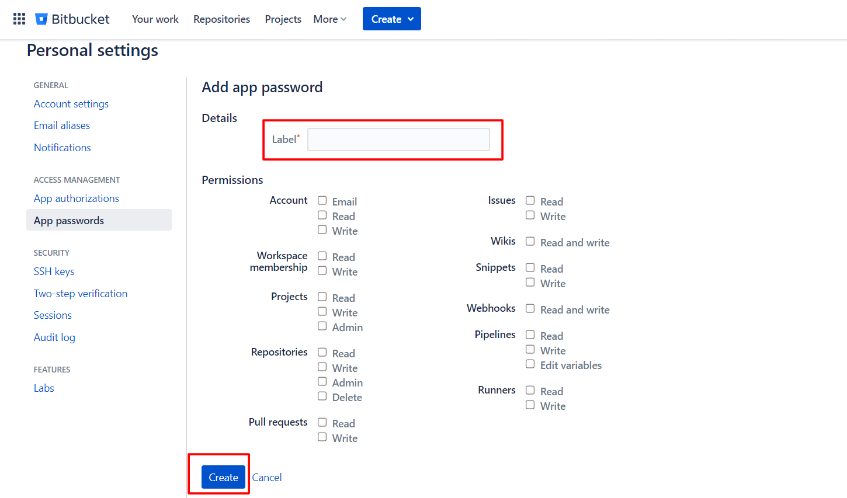Tick Pull requests Write checkbox
The height and width of the screenshot is (498, 847).
[x=322, y=437]
